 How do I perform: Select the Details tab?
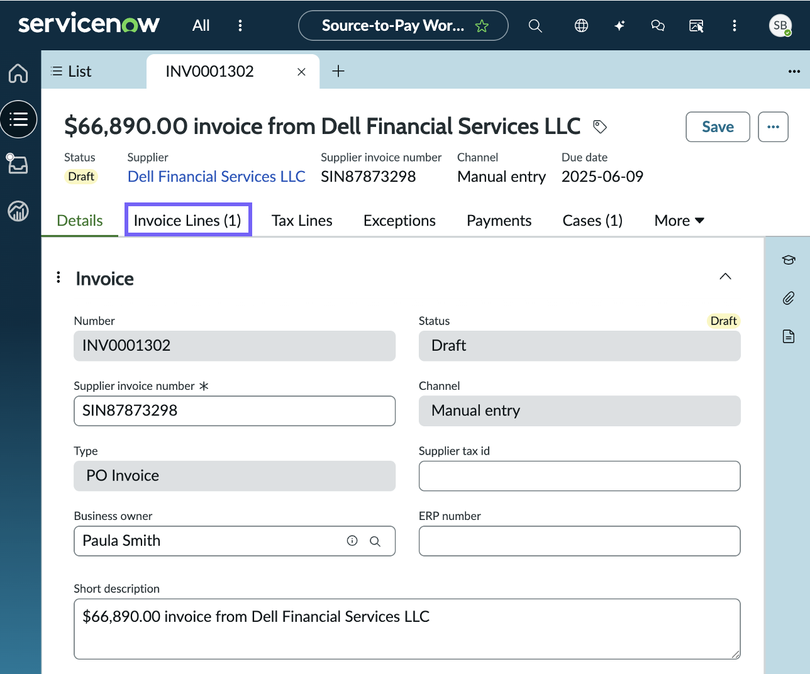80,221
